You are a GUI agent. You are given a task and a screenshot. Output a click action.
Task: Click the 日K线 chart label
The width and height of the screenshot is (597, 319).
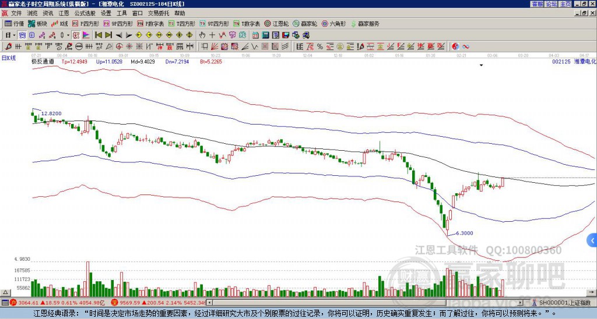pos(9,58)
